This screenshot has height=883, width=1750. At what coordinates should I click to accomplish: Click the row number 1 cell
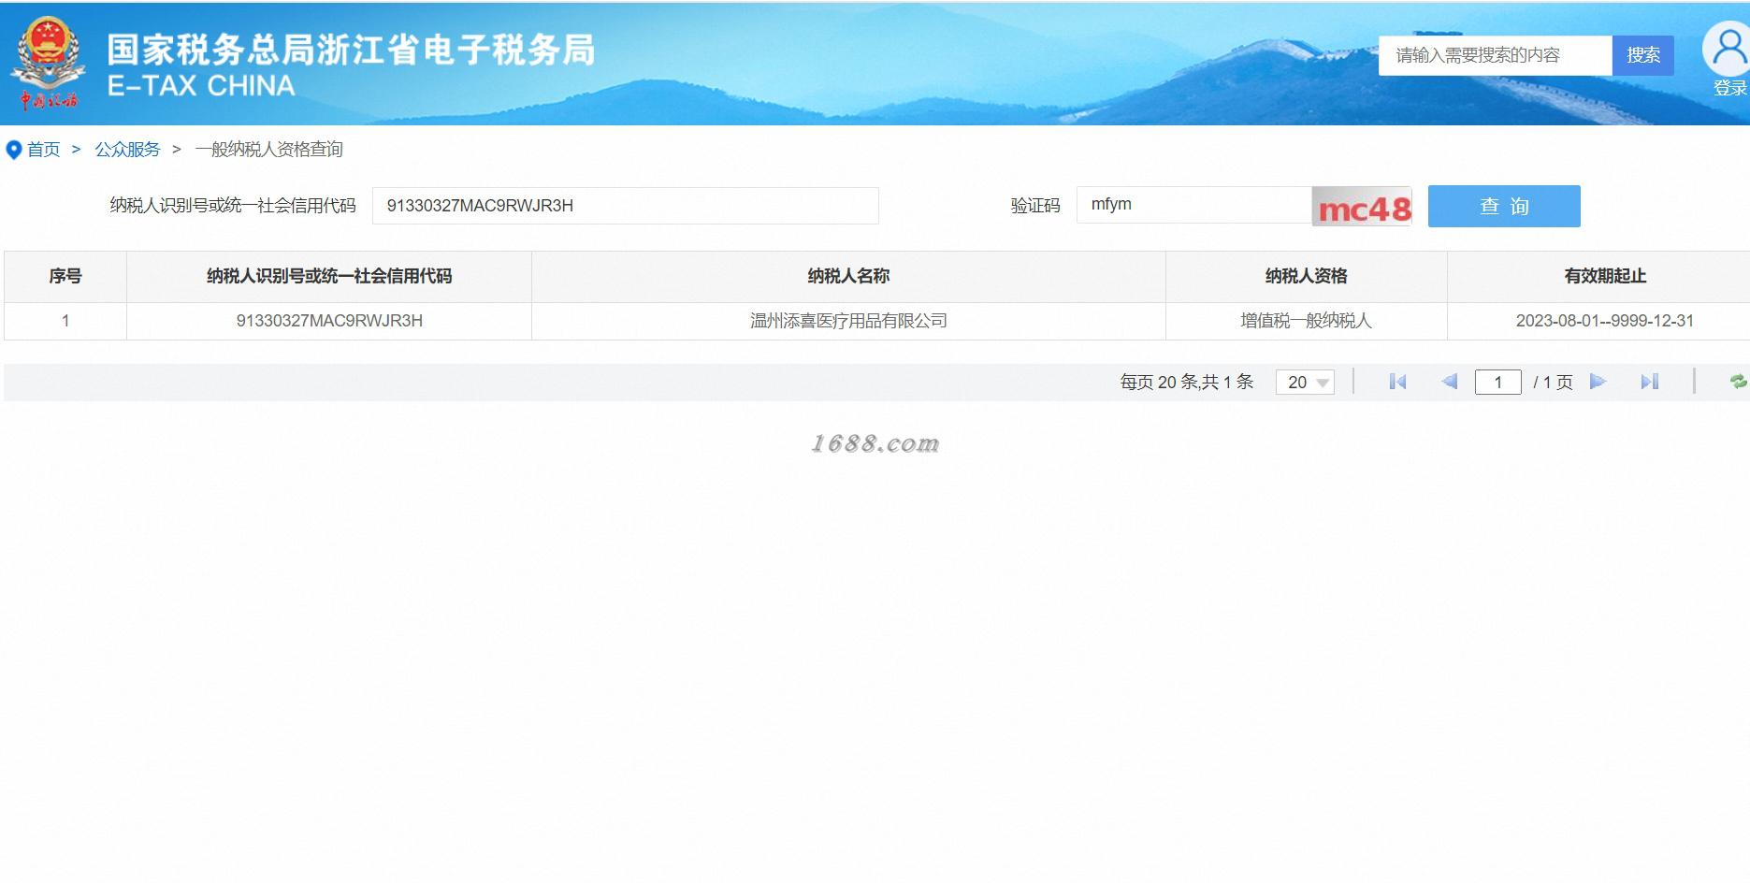tap(65, 321)
